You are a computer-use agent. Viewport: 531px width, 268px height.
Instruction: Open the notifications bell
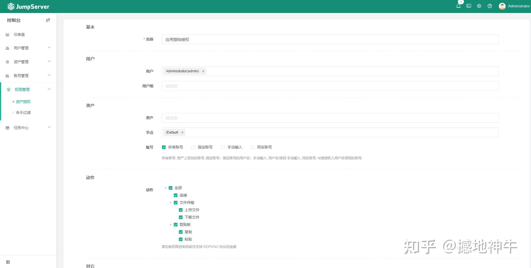click(x=458, y=6)
